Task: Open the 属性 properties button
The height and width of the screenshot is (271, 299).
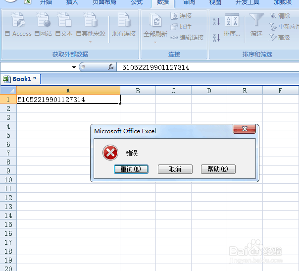Action: pyautogui.click(x=181, y=27)
